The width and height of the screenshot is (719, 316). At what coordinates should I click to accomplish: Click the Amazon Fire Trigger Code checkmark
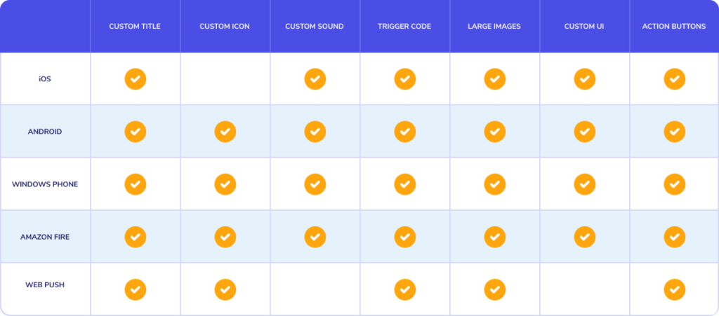point(405,237)
